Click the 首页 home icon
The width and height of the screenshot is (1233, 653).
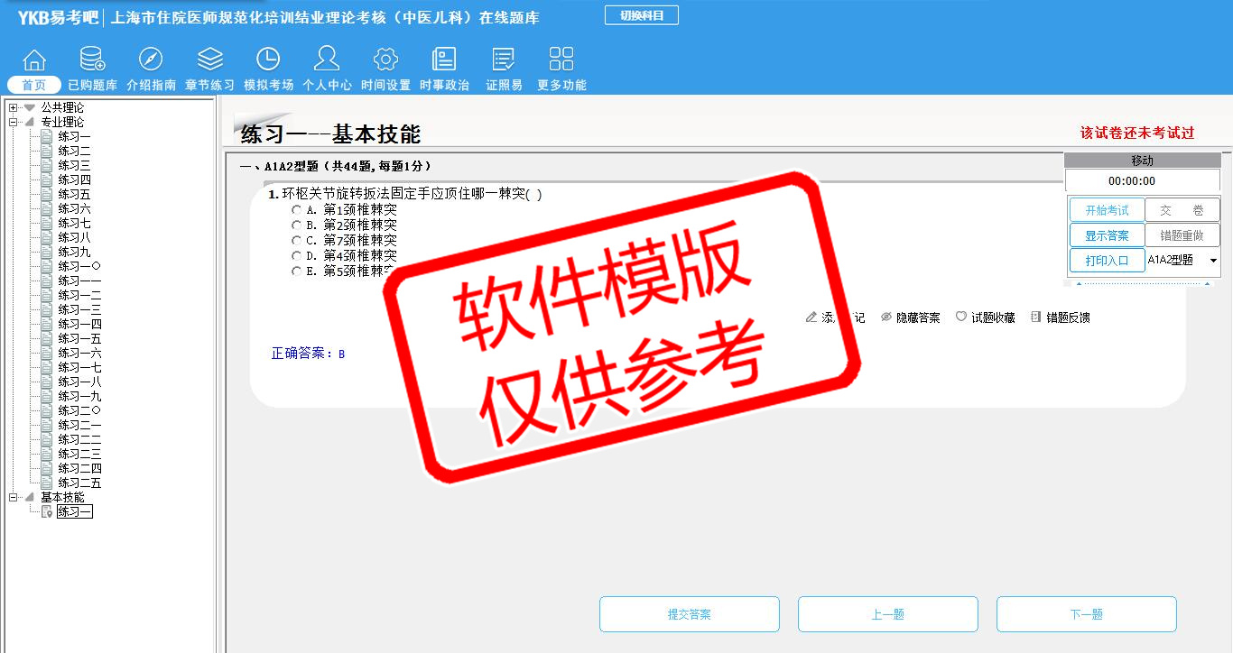[34, 60]
